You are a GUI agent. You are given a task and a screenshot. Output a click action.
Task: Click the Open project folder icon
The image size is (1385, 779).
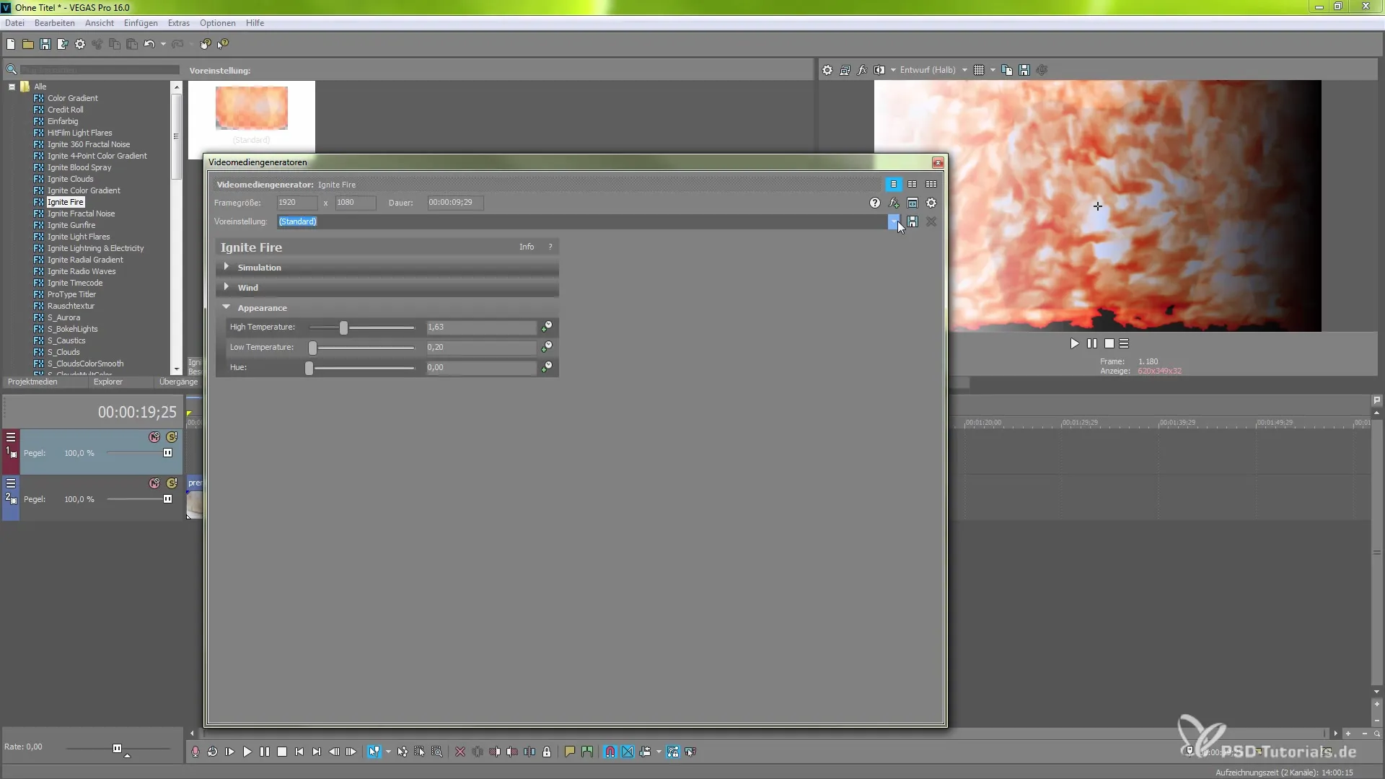[28, 44]
